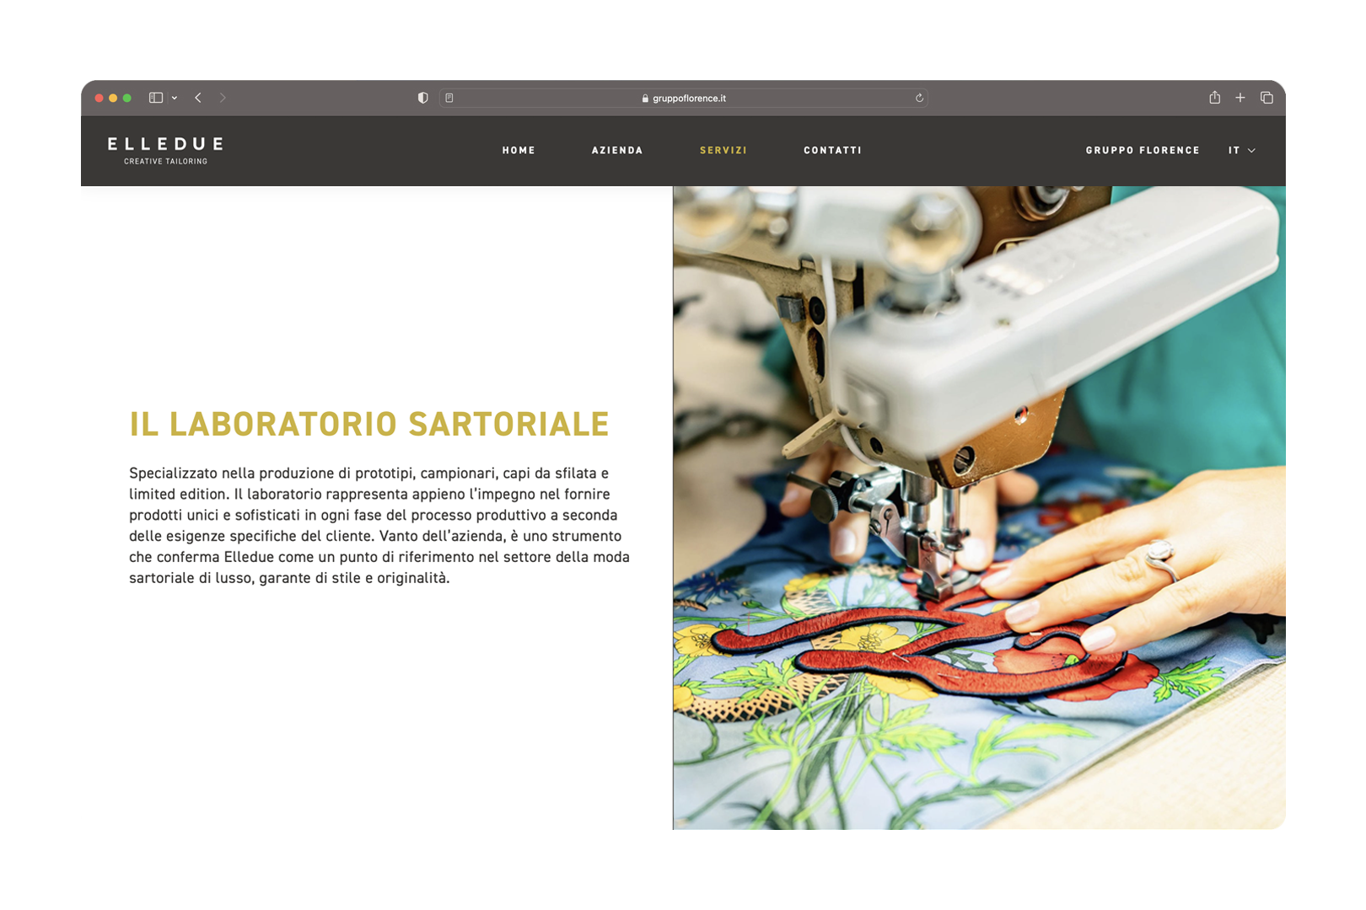Follow the GRUPPO FLORENCE link
Viewport: 1366px width, 910px height.
pos(1143,150)
